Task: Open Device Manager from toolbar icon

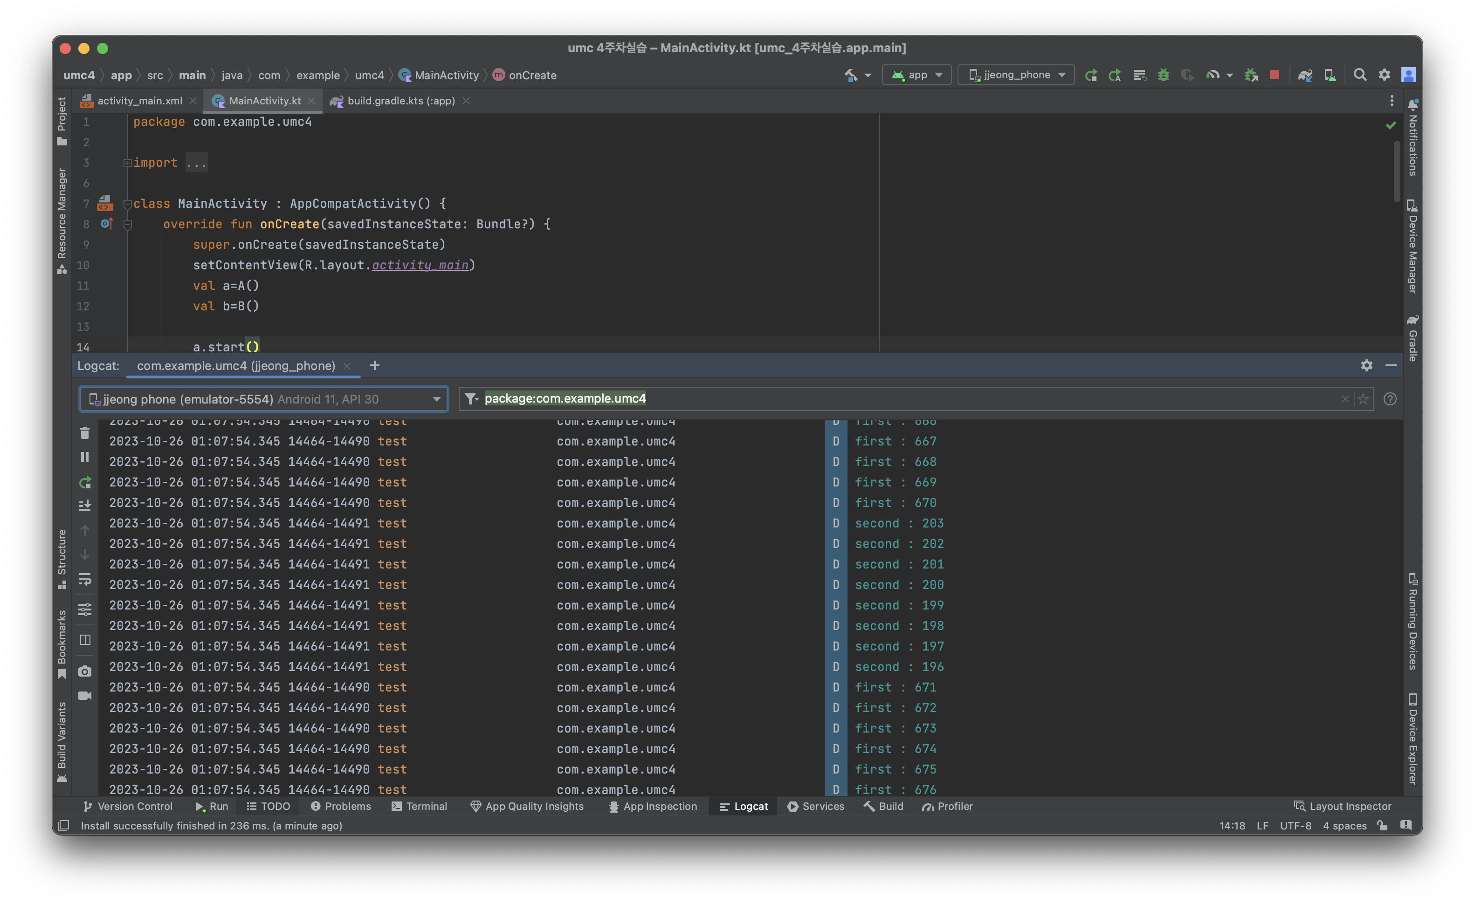Action: point(1330,75)
